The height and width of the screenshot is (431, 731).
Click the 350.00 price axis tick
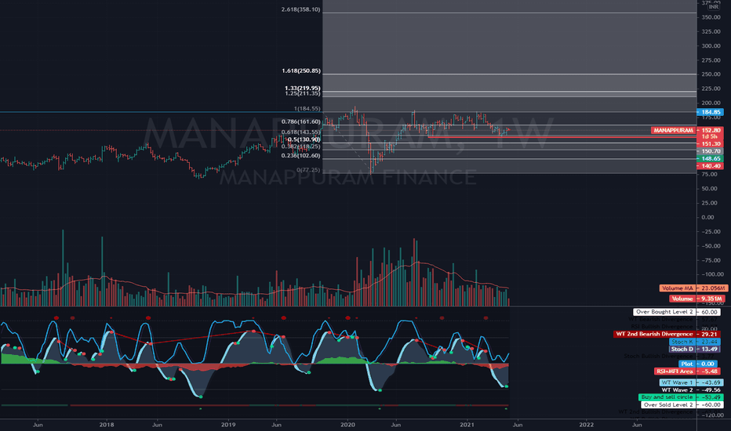pos(711,17)
